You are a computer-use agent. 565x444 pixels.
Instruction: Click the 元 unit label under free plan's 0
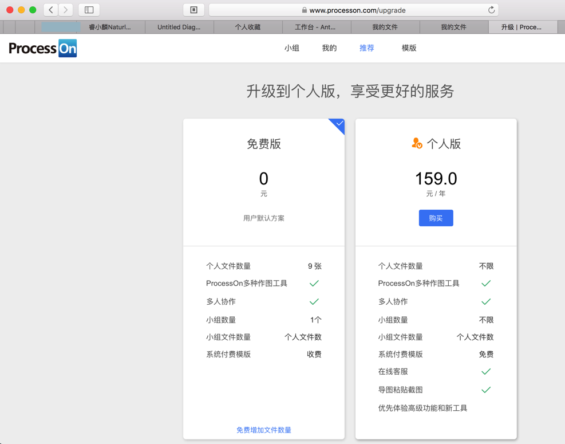pyautogui.click(x=264, y=194)
